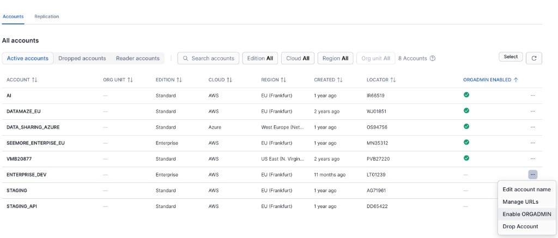Click locator MN35312
558x238 pixels.
[377, 143]
